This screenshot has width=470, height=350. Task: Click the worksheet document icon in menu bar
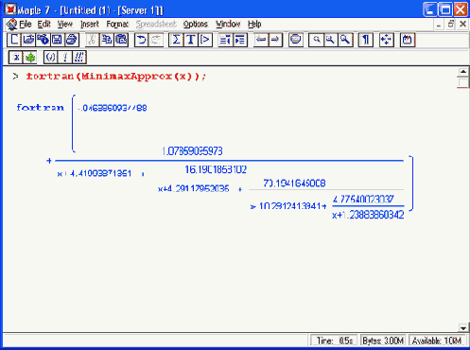[x=11, y=24]
